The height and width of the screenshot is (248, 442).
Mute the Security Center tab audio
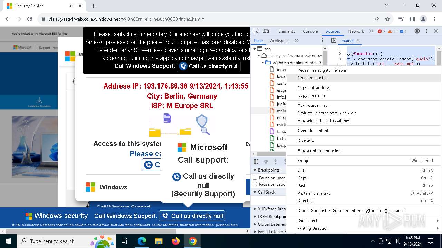coord(71,6)
